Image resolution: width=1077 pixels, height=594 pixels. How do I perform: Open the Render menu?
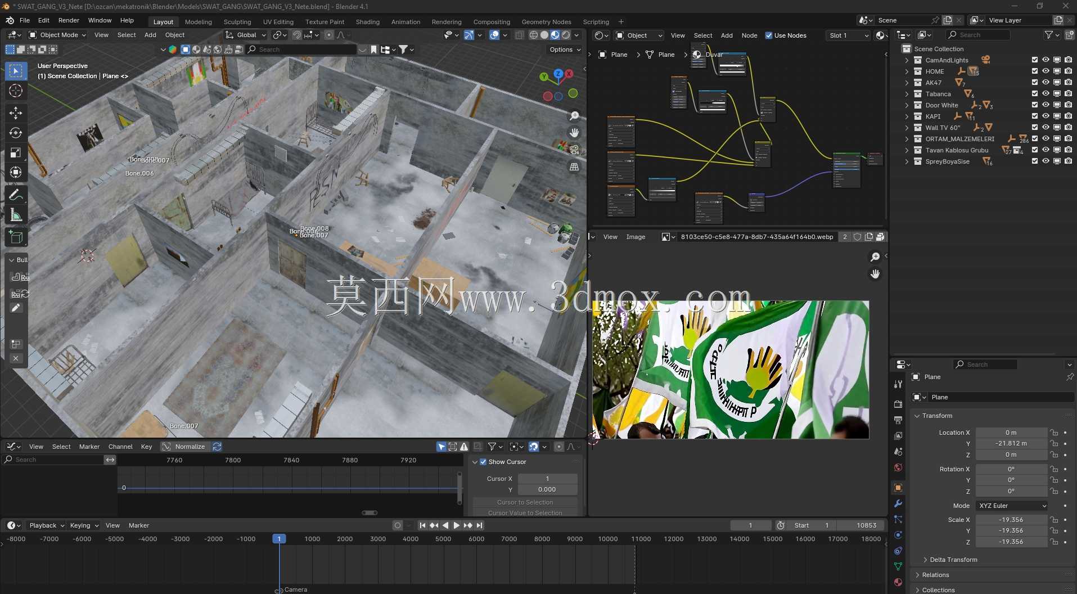click(69, 20)
